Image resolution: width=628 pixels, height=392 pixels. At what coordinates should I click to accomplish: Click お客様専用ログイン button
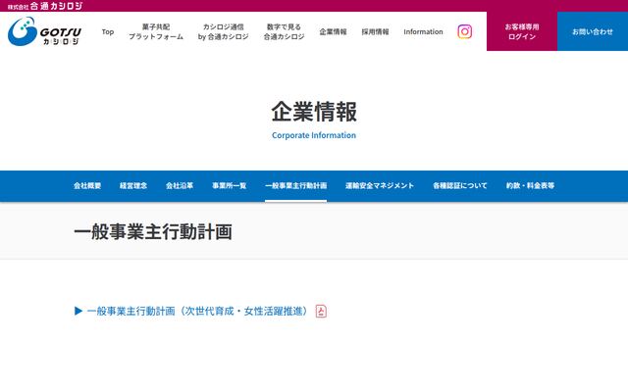pyautogui.click(x=522, y=31)
